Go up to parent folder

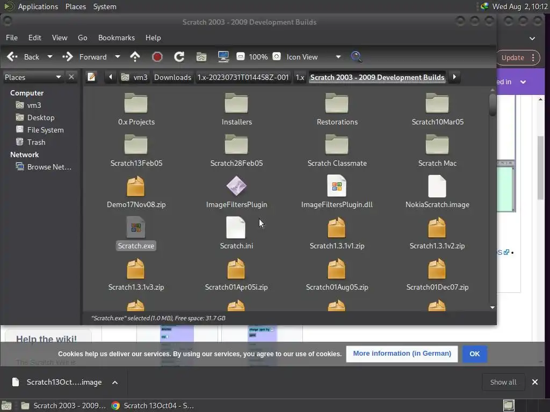[135, 57]
